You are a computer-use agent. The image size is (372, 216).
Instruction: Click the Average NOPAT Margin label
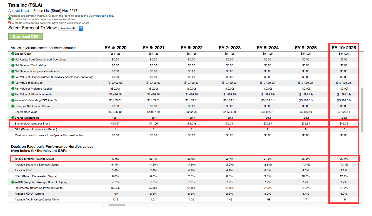pyautogui.click(x=29, y=194)
